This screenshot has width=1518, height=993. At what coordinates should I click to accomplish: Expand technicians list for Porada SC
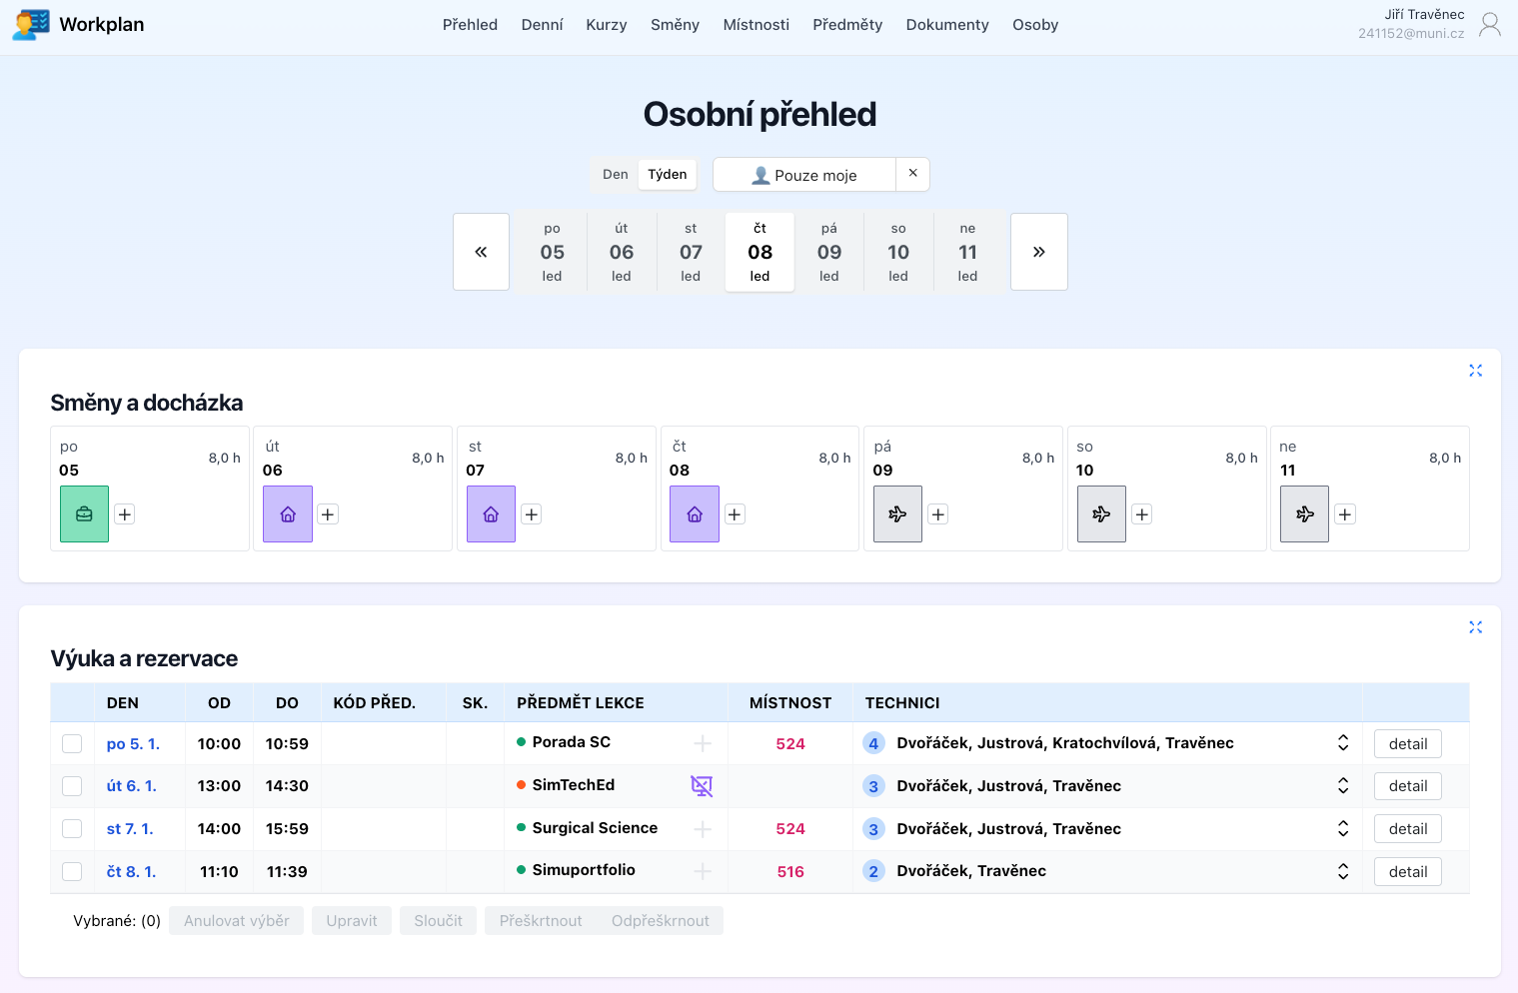[1342, 743]
